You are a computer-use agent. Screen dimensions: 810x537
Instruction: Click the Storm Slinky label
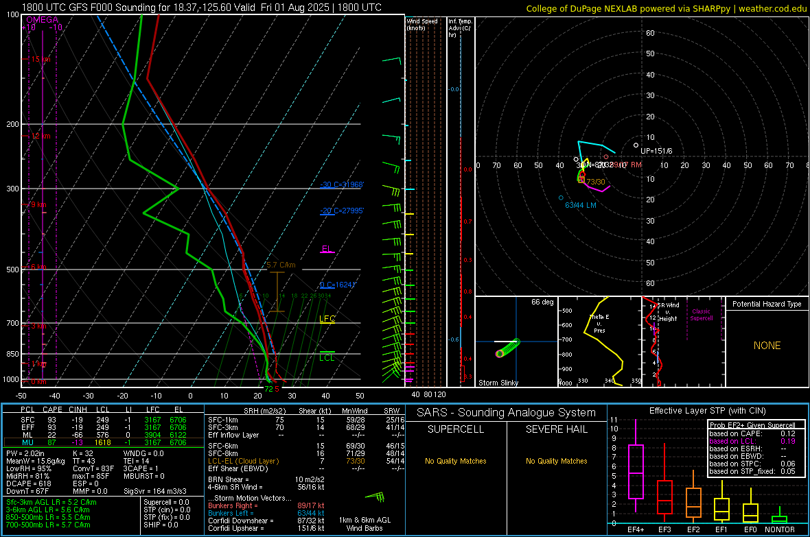(x=498, y=383)
